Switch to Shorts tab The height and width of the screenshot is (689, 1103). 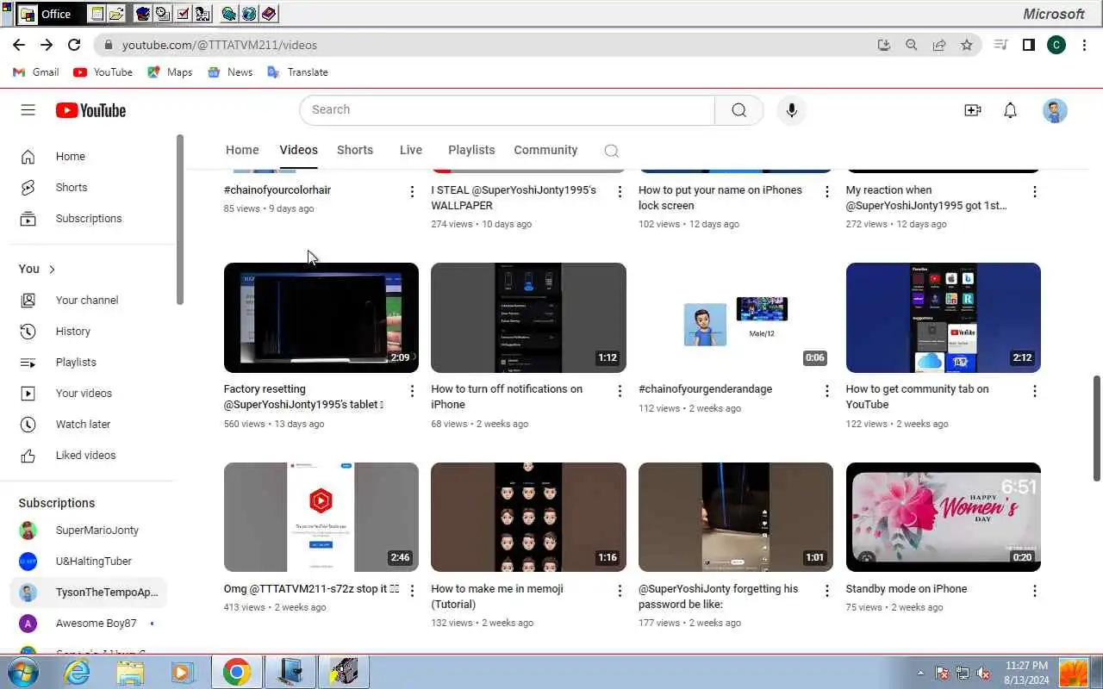[355, 150]
